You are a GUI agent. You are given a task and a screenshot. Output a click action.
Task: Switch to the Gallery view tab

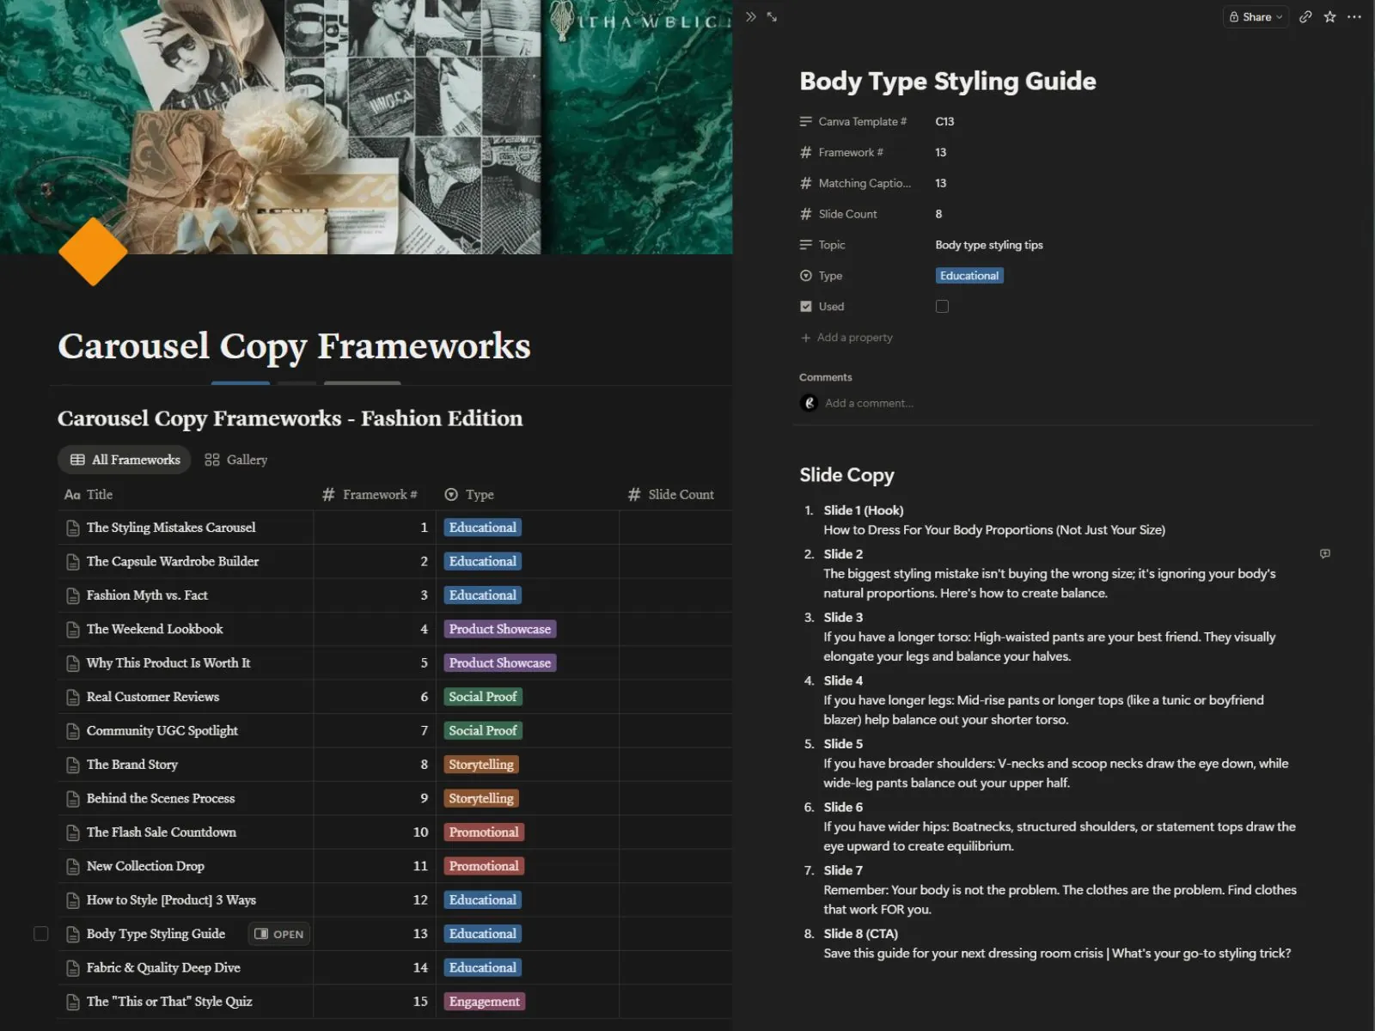(x=236, y=460)
